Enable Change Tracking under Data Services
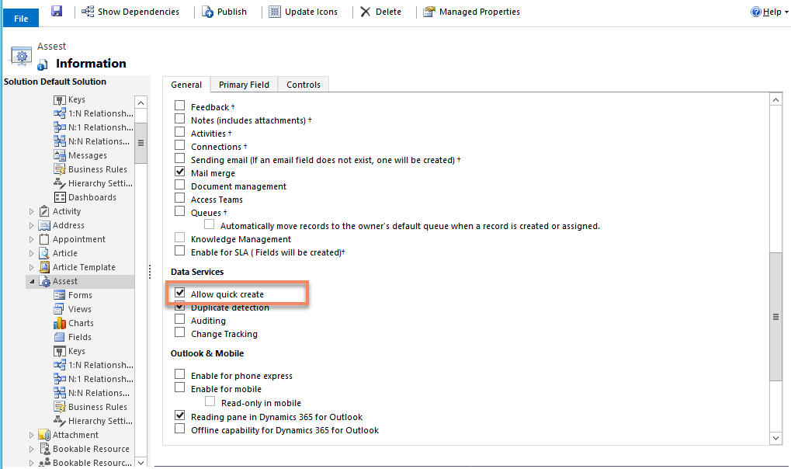This screenshot has width=791, height=469. tap(180, 334)
